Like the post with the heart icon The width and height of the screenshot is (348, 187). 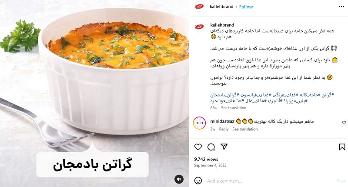(198, 147)
